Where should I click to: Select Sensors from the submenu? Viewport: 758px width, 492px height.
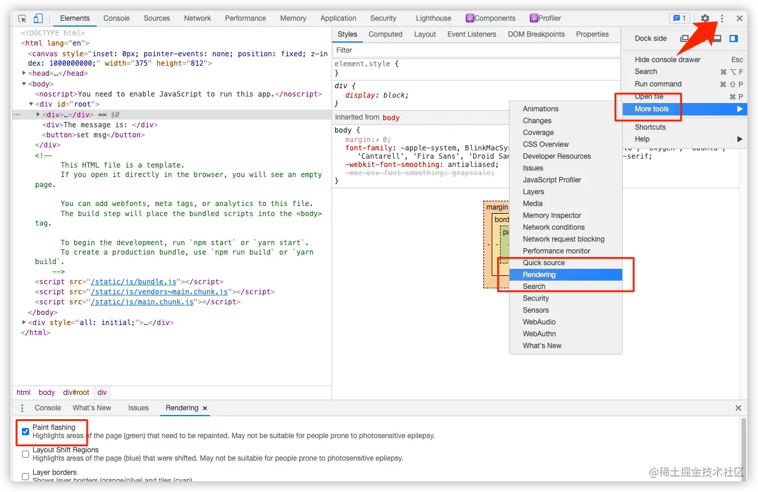coord(566,310)
